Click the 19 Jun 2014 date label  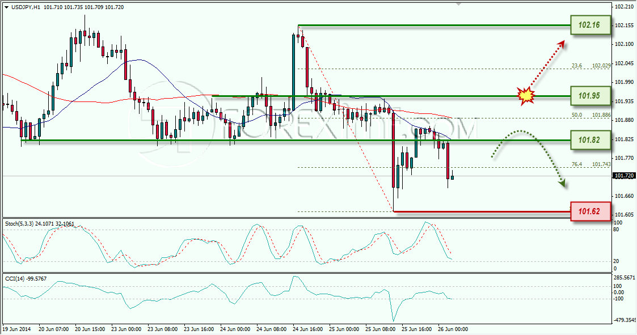point(16,329)
